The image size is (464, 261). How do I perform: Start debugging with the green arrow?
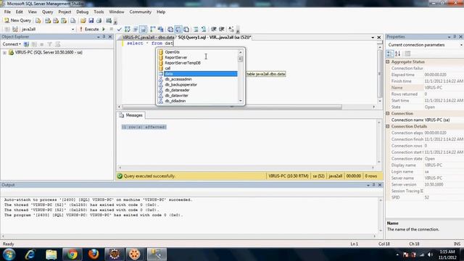coord(104,29)
